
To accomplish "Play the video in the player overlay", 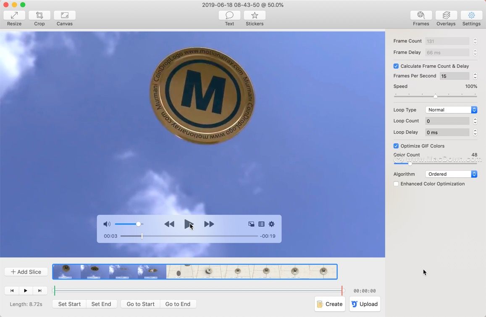I will tap(189, 224).
